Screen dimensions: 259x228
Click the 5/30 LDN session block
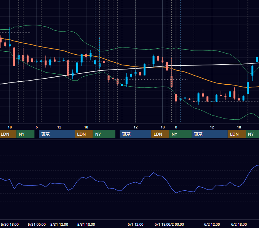click(8, 134)
